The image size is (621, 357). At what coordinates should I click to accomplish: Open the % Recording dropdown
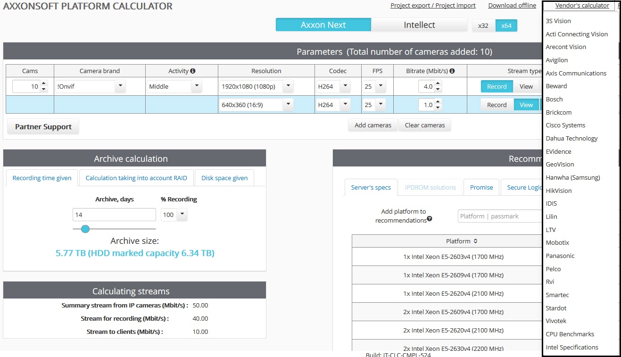point(182,215)
